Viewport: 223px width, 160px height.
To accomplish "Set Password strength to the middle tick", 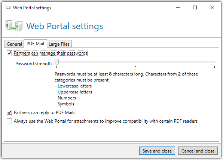I will pos(135,62).
